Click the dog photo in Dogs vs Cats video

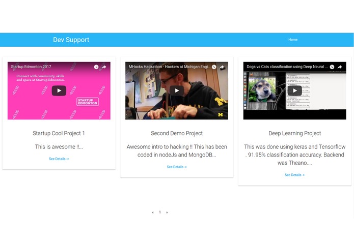coord(262,90)
